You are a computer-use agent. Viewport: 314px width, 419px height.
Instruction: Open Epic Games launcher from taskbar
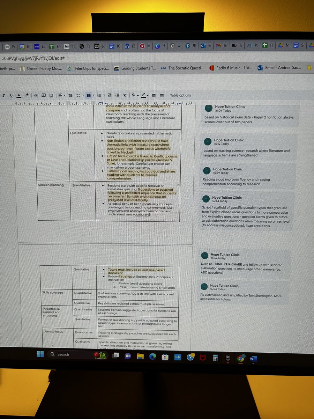(228, 358)
